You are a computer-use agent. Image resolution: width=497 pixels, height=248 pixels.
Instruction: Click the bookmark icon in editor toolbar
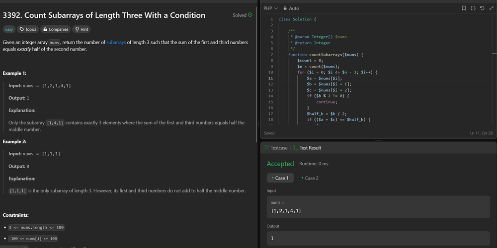coord(463,8)
